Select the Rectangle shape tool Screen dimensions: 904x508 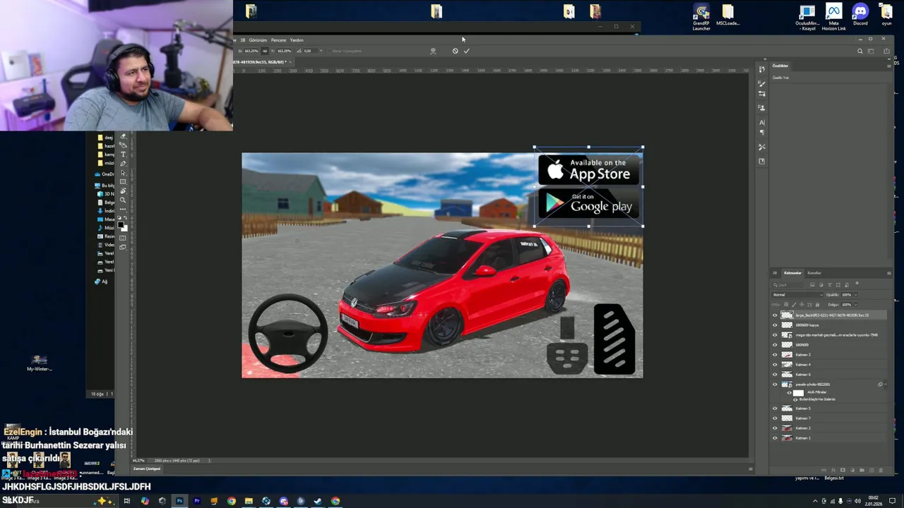(123, 182)
